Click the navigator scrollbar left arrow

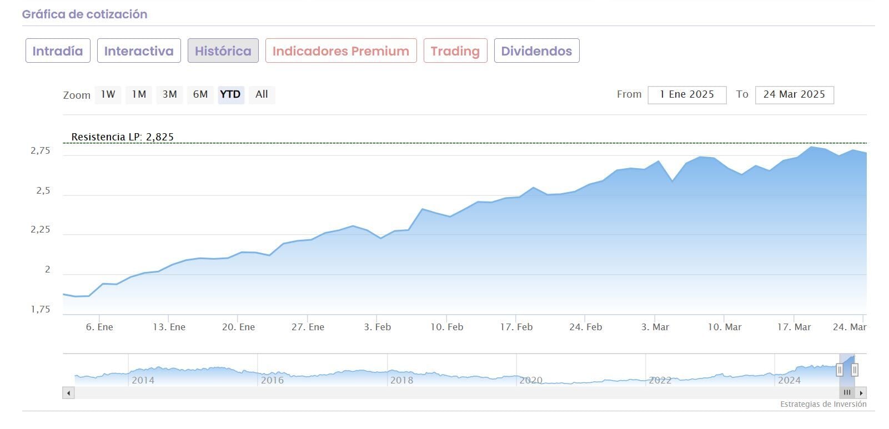coord(68,393)
